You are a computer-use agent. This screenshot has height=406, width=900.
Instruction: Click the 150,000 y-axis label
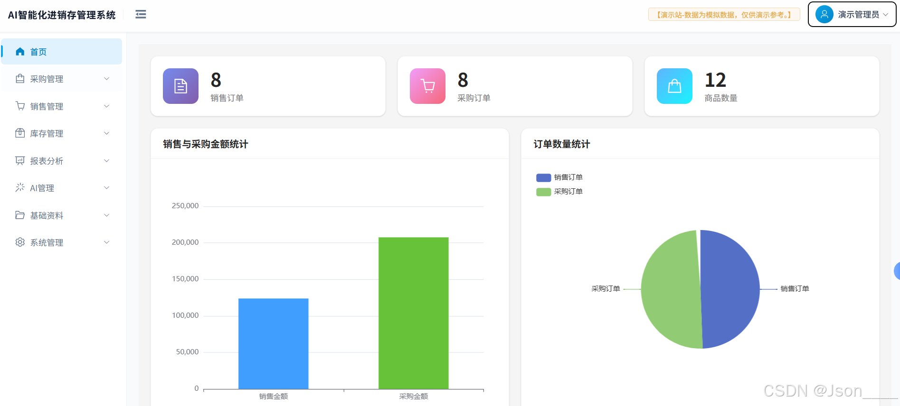[185, 279]
